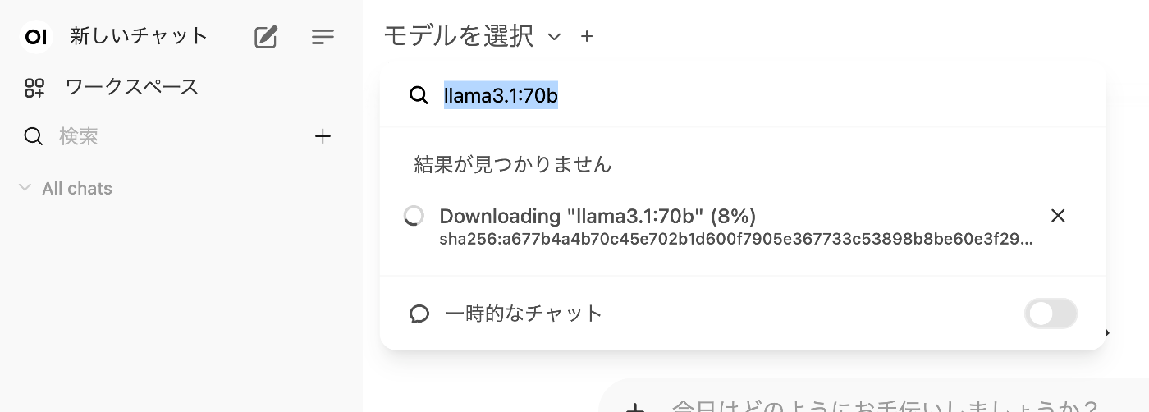The height and width of the screenshot is (412, 1149).
Task: Click the OI logo in the sidebar
Action: (x=35, y=37)
